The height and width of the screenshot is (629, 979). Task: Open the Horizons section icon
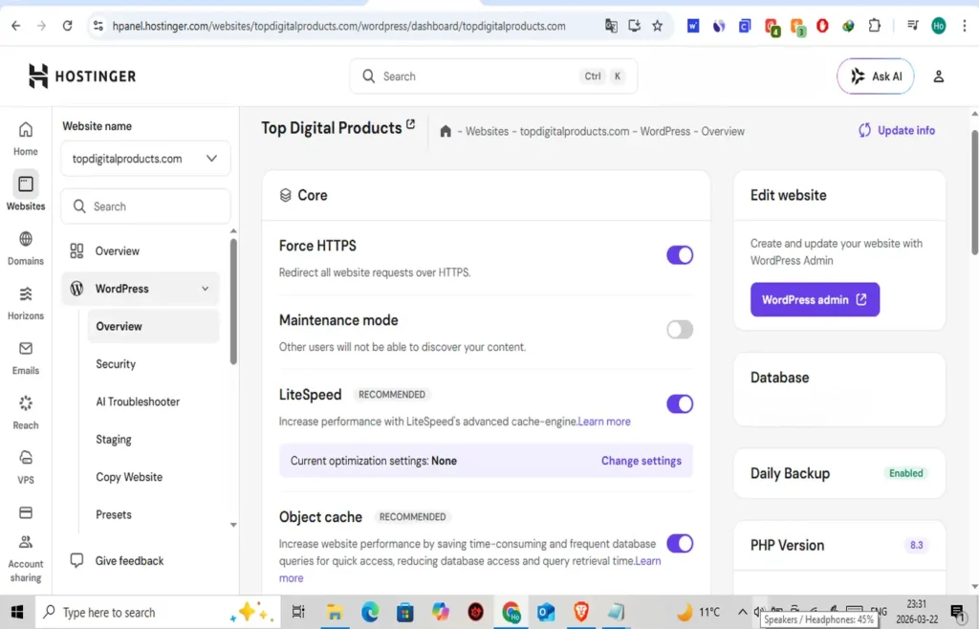click(x=26, y=293)
